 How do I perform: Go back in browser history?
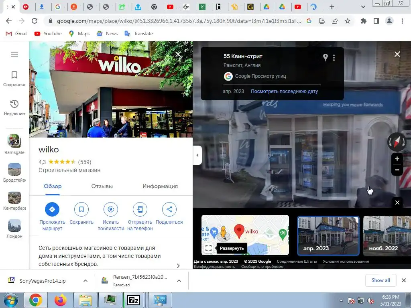click(x=9, y=21)
